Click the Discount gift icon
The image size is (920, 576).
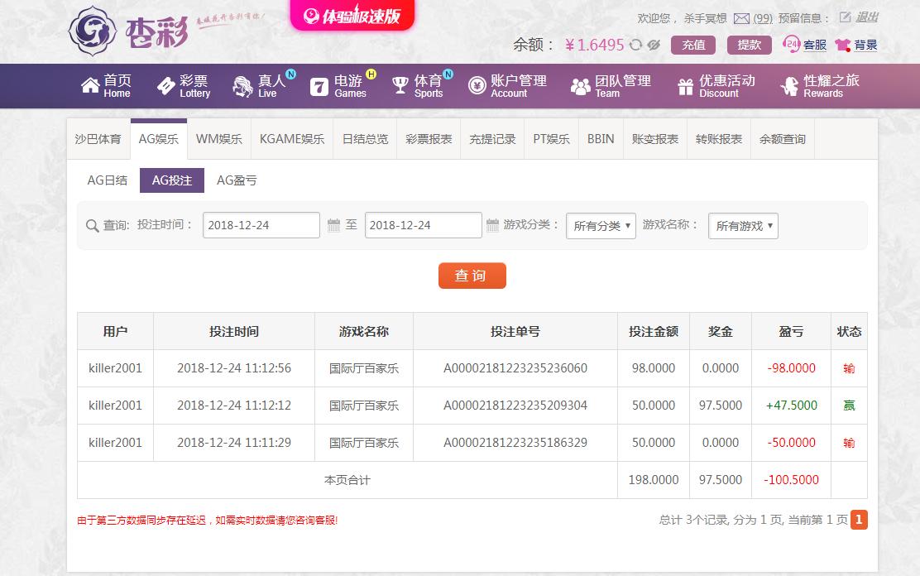685,86
